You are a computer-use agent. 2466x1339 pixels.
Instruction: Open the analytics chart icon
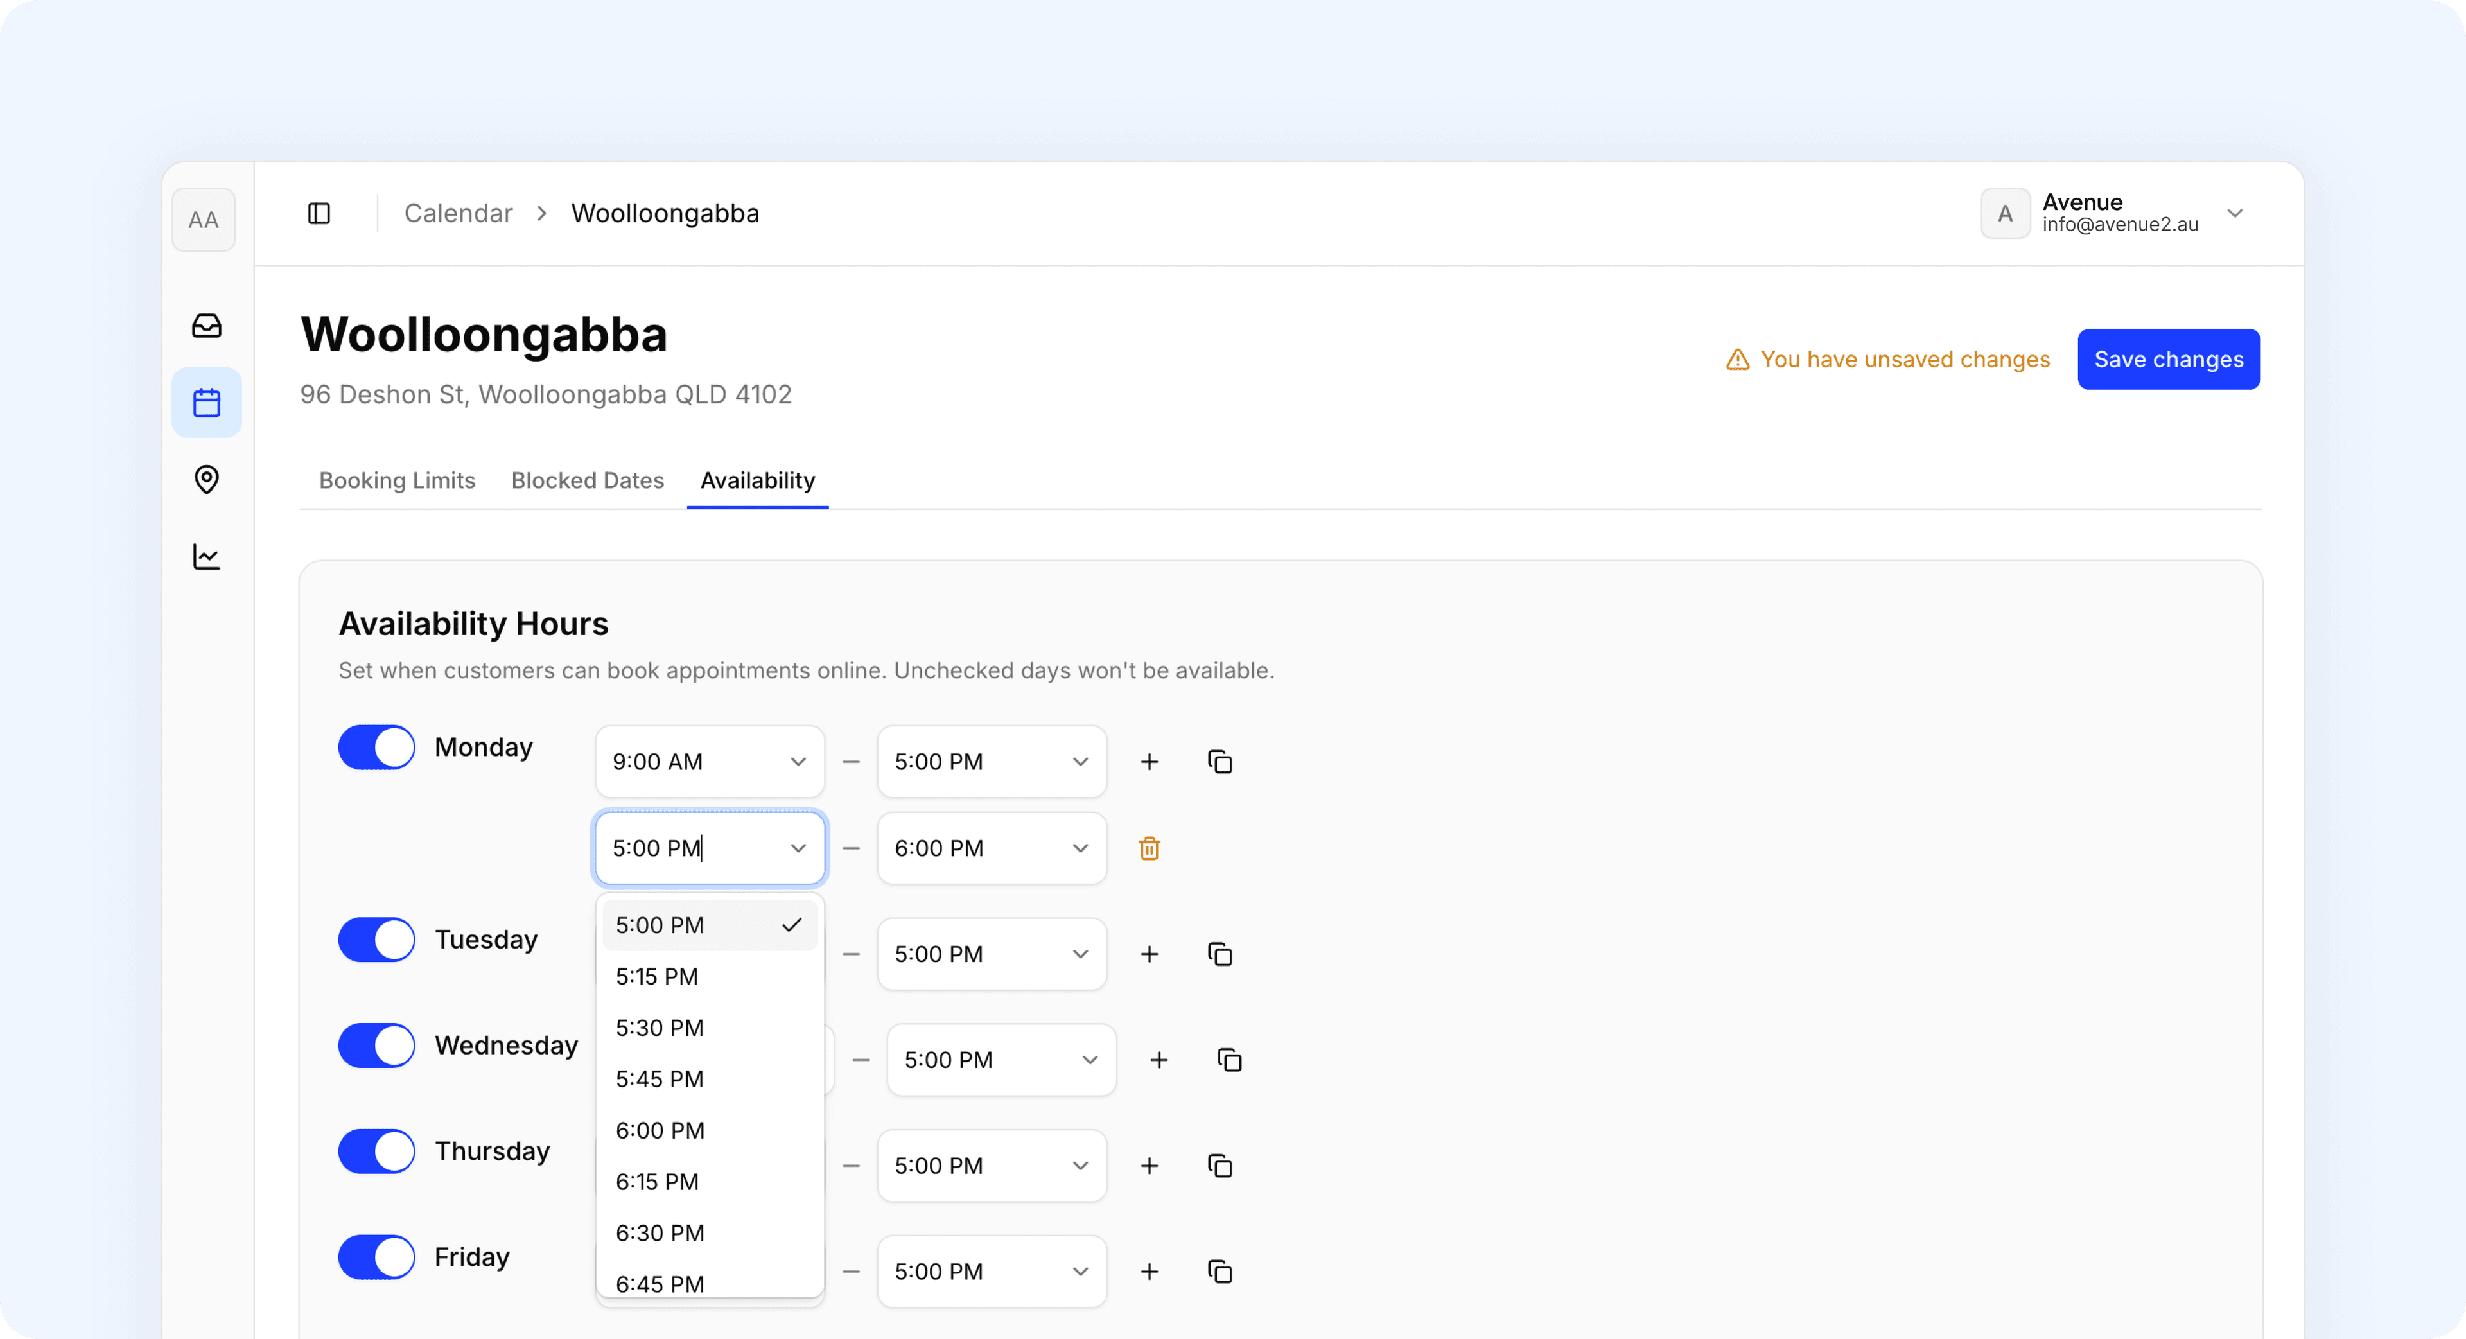207,556
